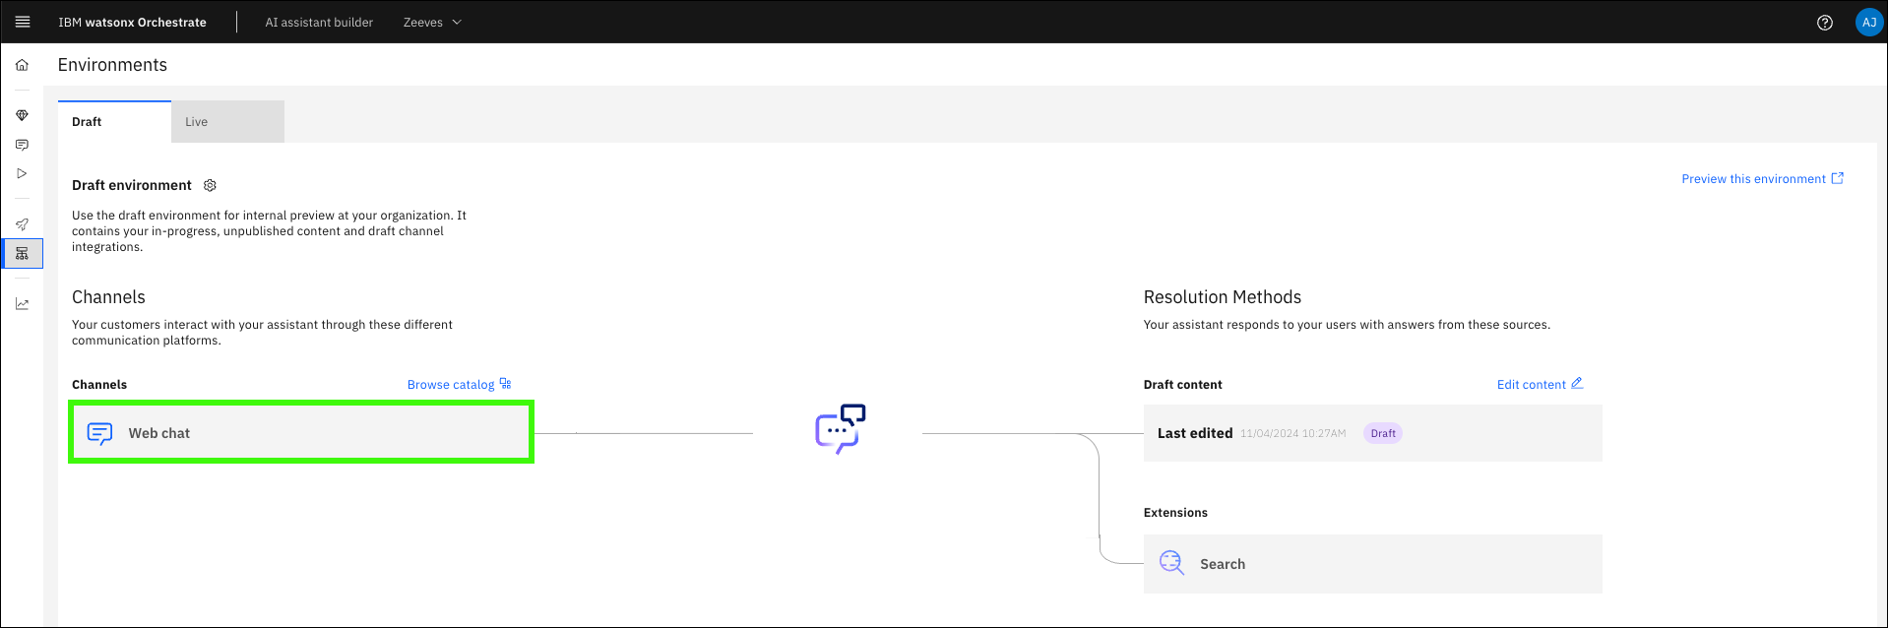Go to Home in sidebar
The image size is (1888, 628).
[x=22, y=65]
